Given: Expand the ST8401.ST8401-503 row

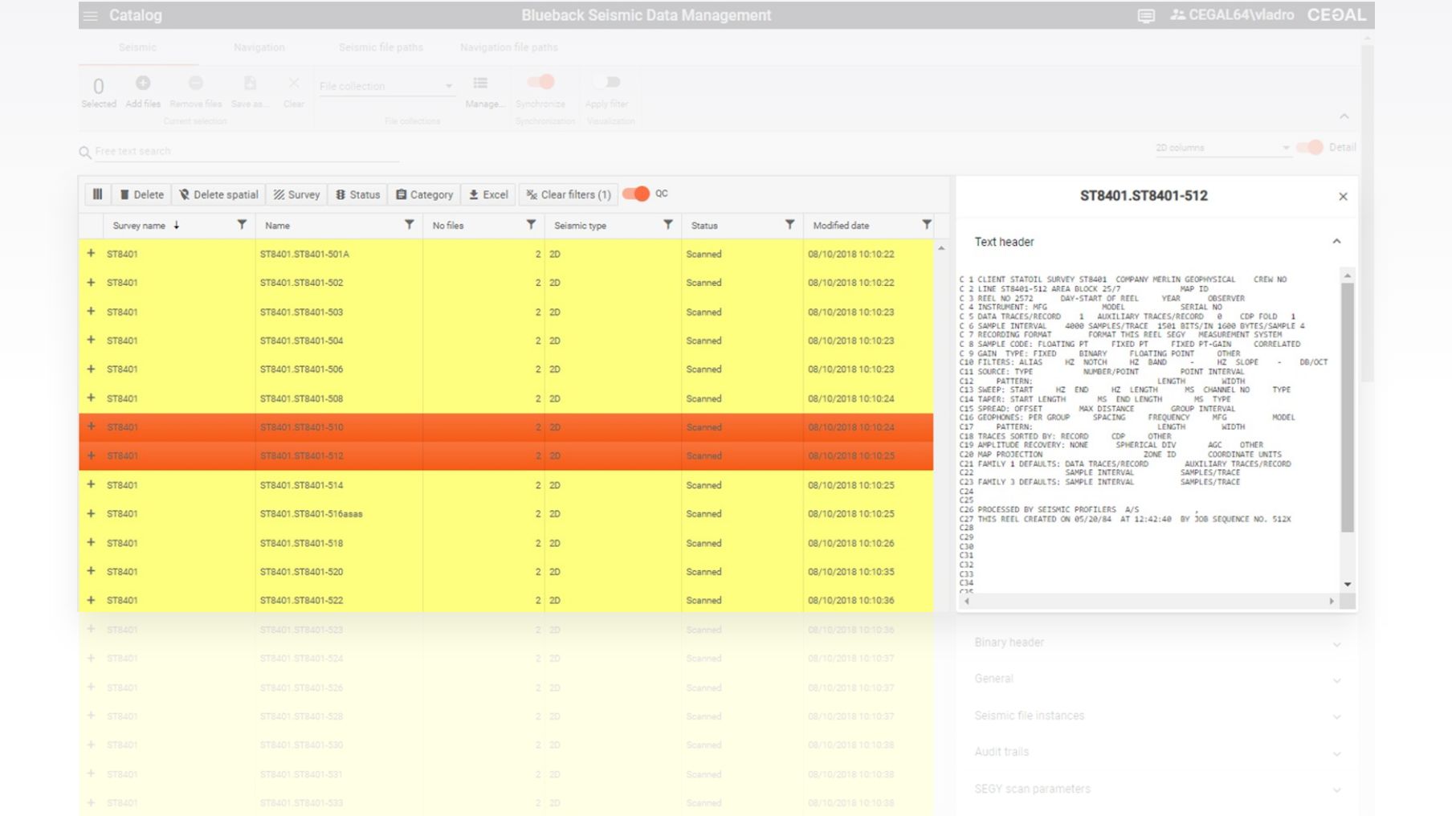Looking at the screenshot, I should [91, 311].
